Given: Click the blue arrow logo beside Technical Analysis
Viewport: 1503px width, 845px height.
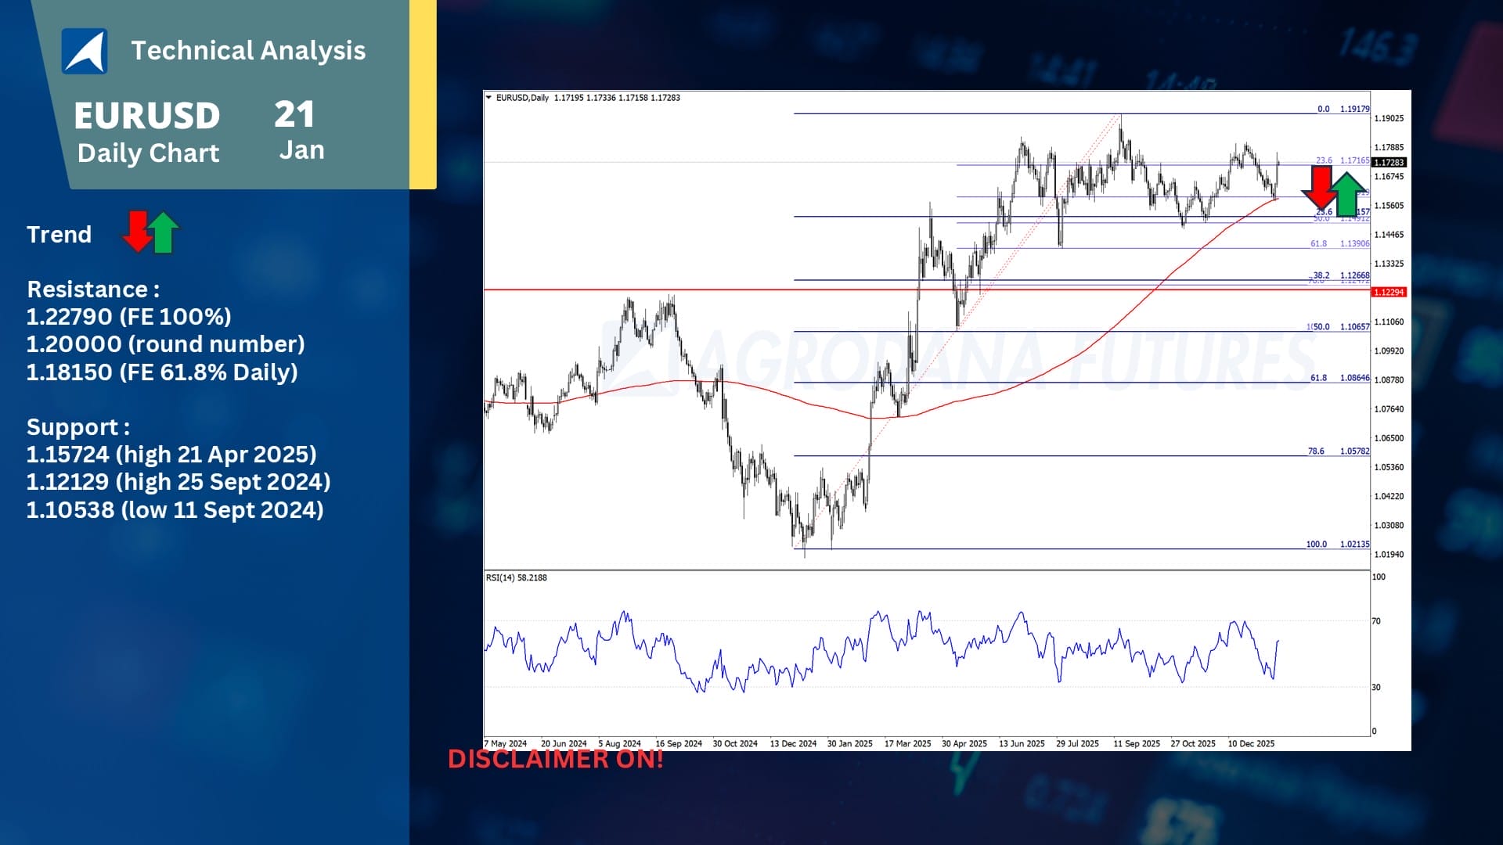Looking at the screenshot, I should [85, 52].
